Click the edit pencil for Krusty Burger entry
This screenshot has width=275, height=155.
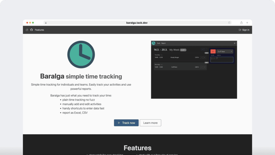coord(201,57)
